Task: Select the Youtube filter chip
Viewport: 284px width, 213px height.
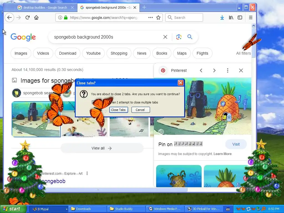Action: tap(93, 53)
